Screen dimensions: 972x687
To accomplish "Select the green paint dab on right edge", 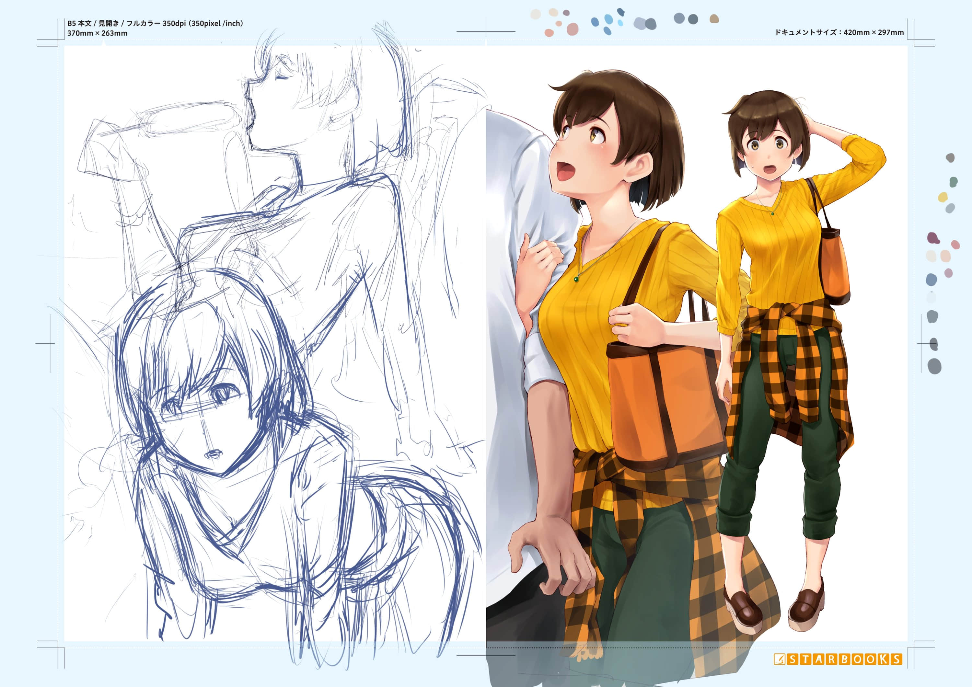I will 954,182.
